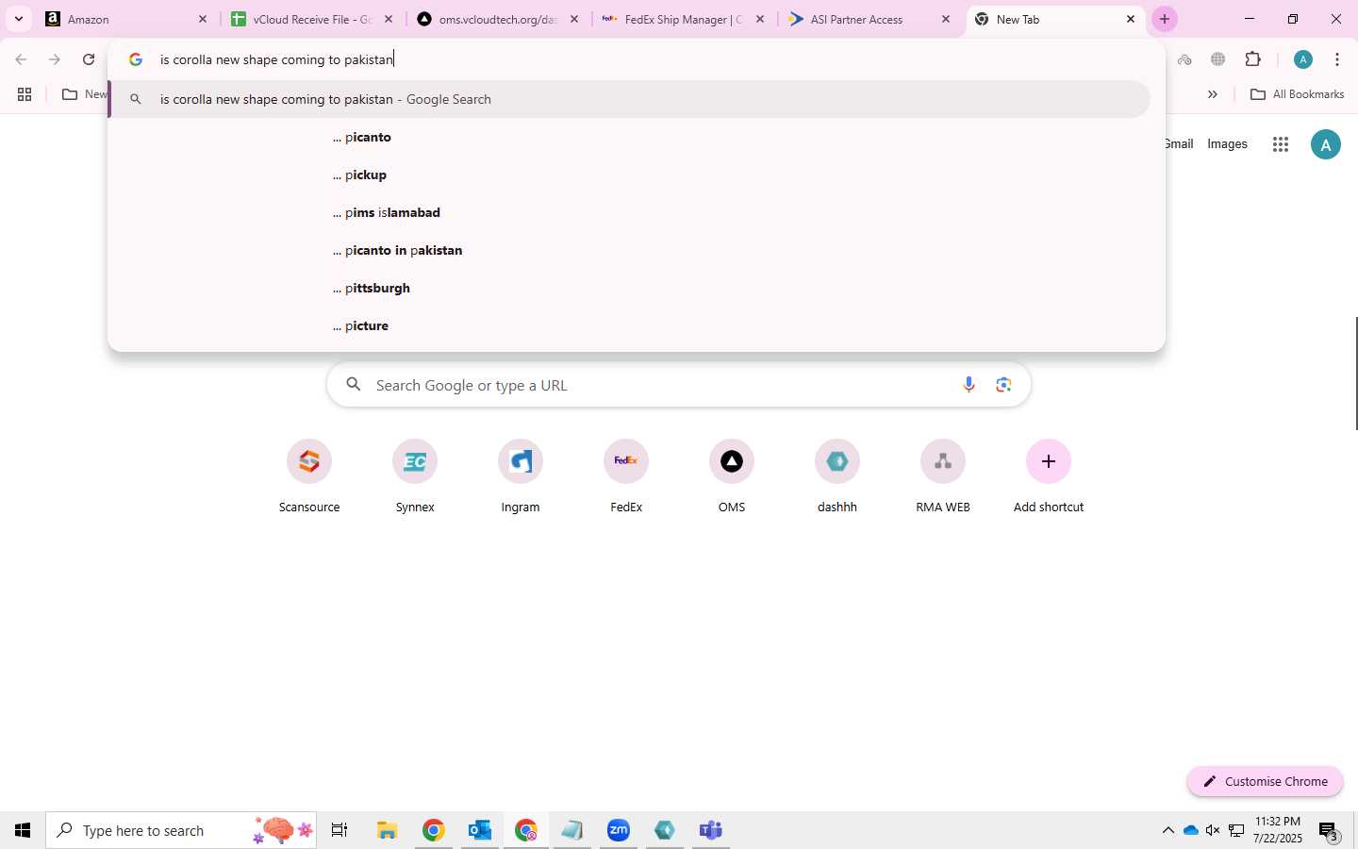Open a new tab with plus button

1165,19
